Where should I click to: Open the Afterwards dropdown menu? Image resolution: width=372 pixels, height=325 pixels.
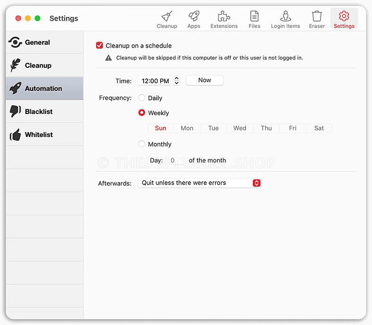(x=199, y=183)
